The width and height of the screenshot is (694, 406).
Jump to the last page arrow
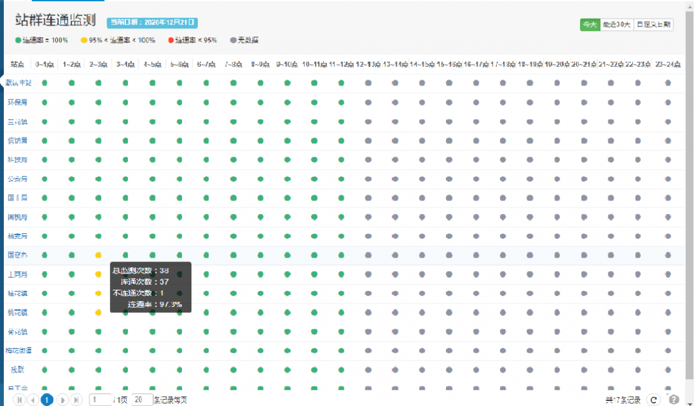point(76,400)
